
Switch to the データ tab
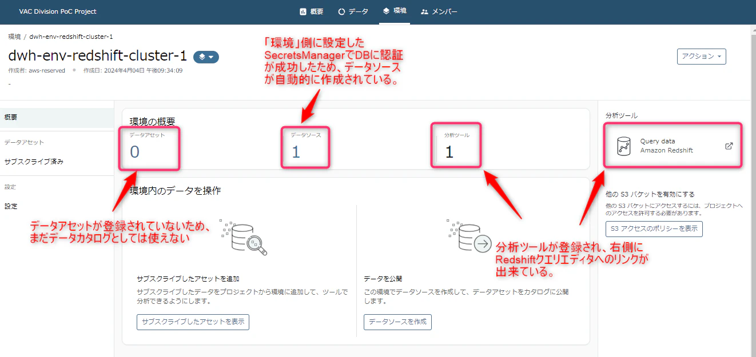pos(353,11)
